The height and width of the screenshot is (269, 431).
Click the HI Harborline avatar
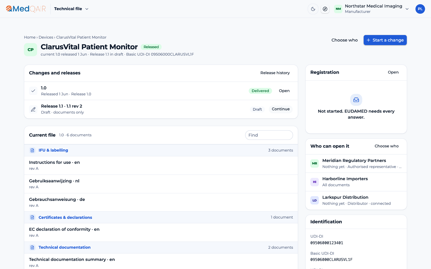click(x=315, y=182)
